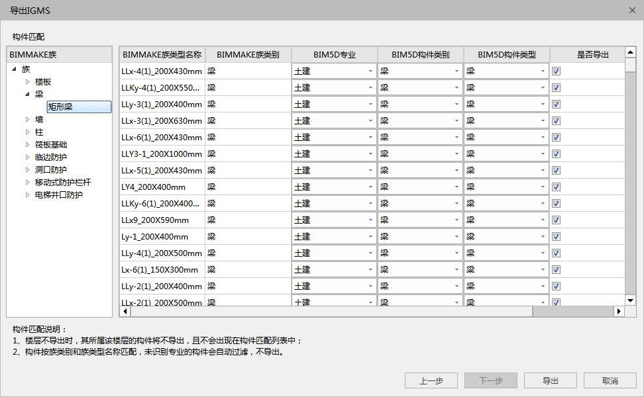Screen dimensions: 644x397
Task: Select cell Lx-6(1)_150X300mm
Action: coord(162,269)
